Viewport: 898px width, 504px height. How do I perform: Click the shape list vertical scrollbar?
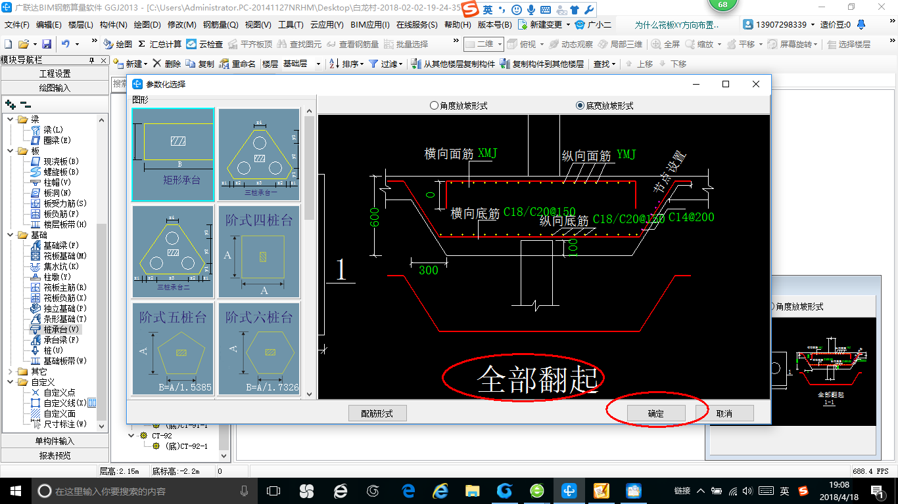point(309,253)
